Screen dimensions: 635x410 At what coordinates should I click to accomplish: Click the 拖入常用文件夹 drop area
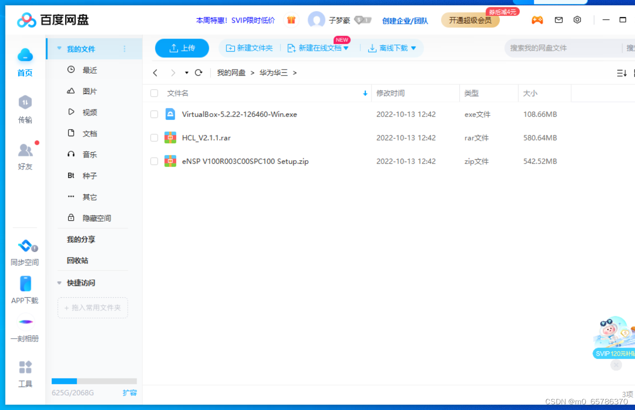point(93,308)
